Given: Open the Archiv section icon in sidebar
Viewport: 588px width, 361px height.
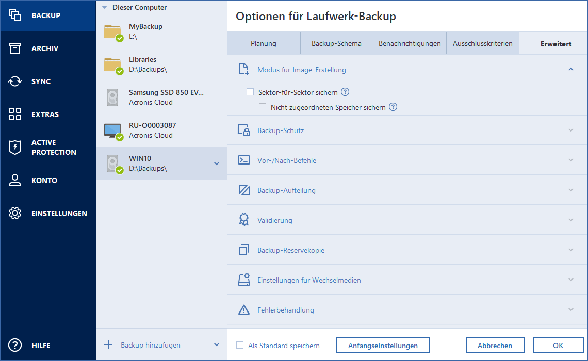Looking at the screenshot, I should 15,48.
